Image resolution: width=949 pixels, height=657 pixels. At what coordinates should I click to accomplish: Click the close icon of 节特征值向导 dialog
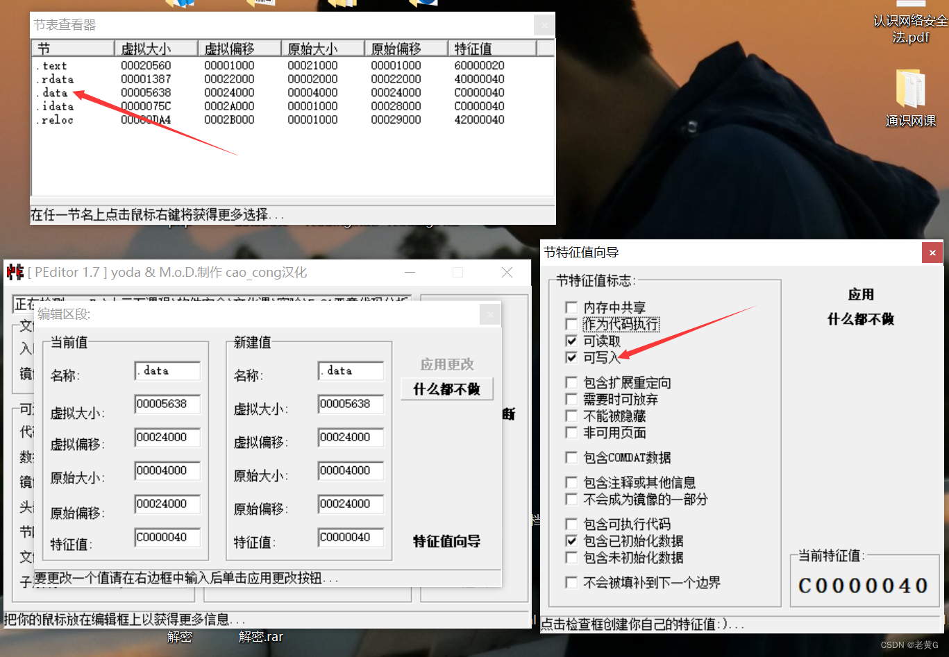[932, 253]
